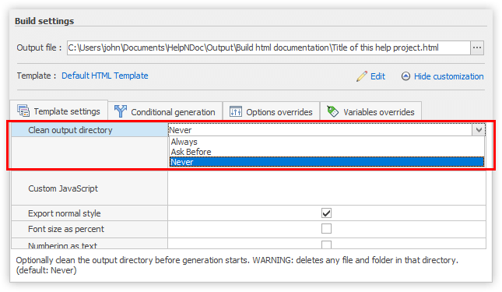Select the Custom JavaScript row label
Screen dimensions: 502x292
[x=63, y=188]
